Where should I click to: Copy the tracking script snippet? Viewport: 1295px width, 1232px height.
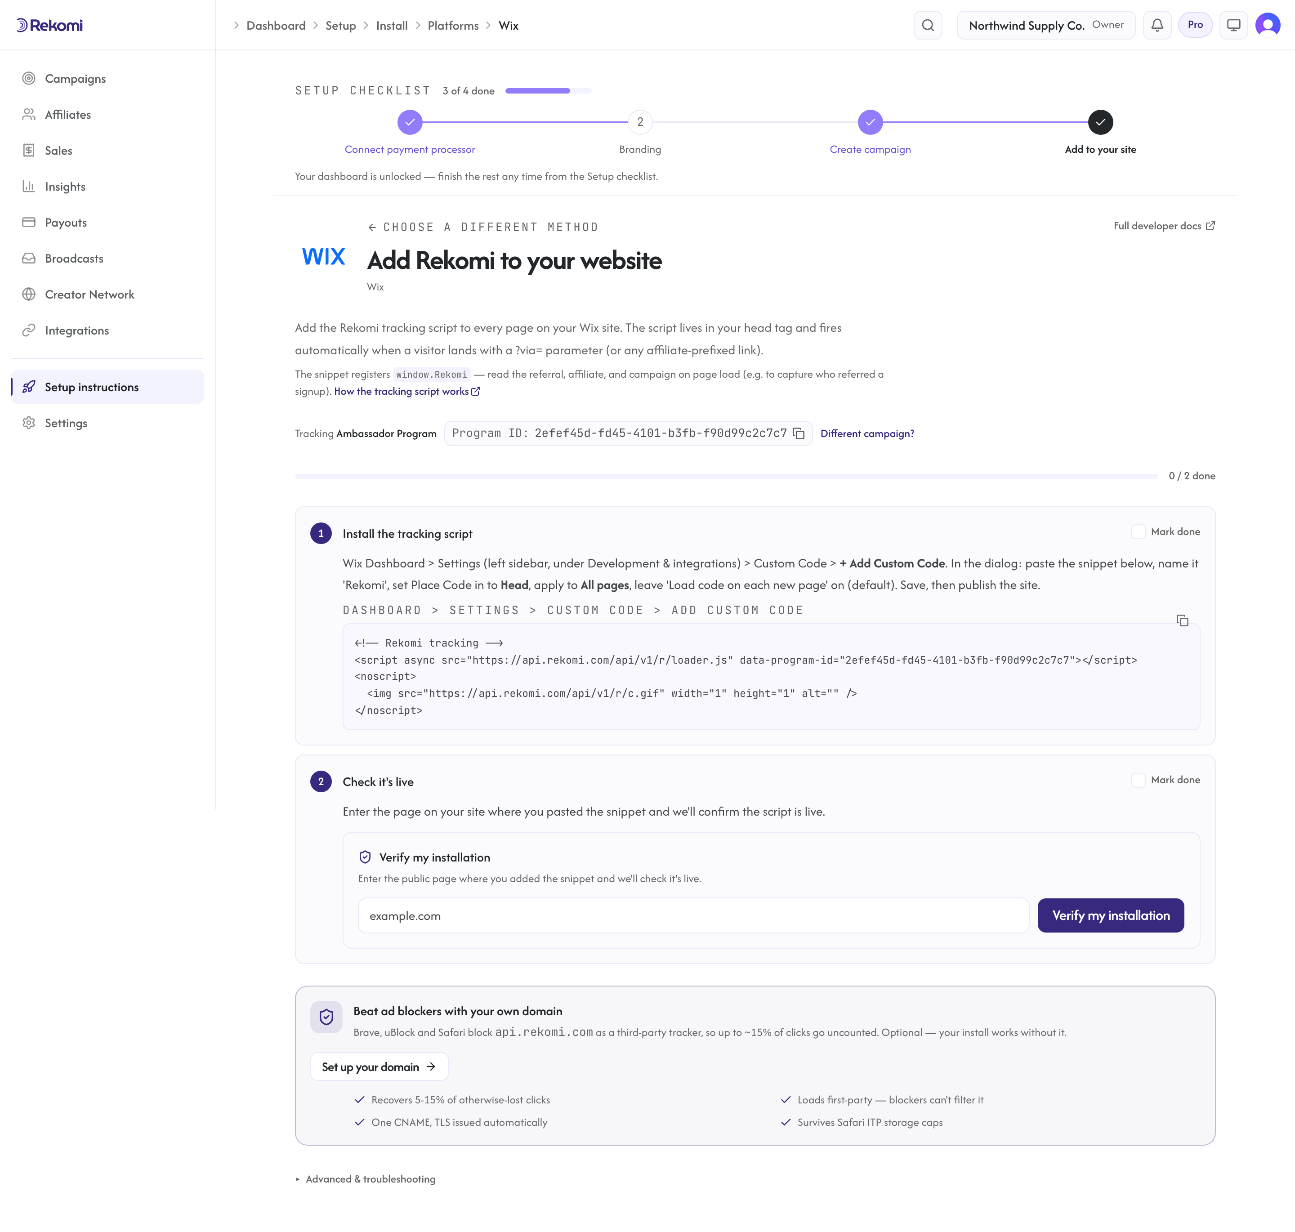tap(1182, 620)
